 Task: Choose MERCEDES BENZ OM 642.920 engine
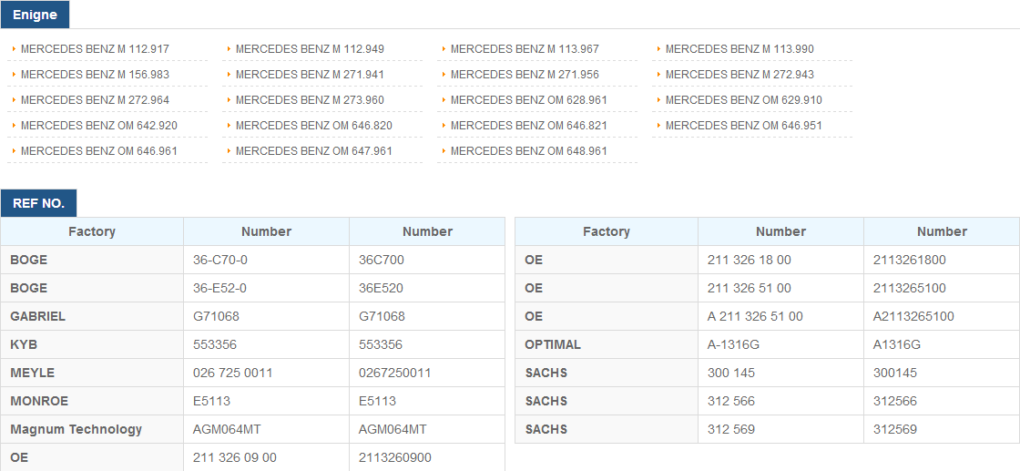pos(99,126)
